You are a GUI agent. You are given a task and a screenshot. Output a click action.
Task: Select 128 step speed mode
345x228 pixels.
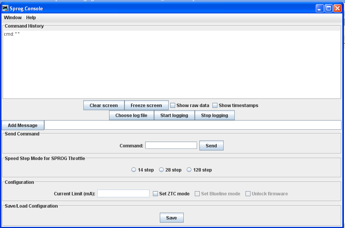pyautogui.click(x=189, y=170)
